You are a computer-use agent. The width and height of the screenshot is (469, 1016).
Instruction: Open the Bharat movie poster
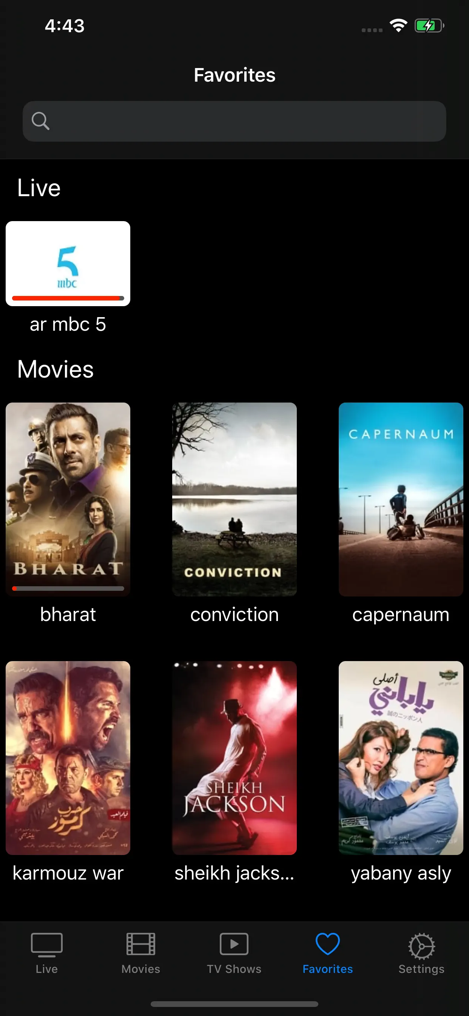pos(68,499)
